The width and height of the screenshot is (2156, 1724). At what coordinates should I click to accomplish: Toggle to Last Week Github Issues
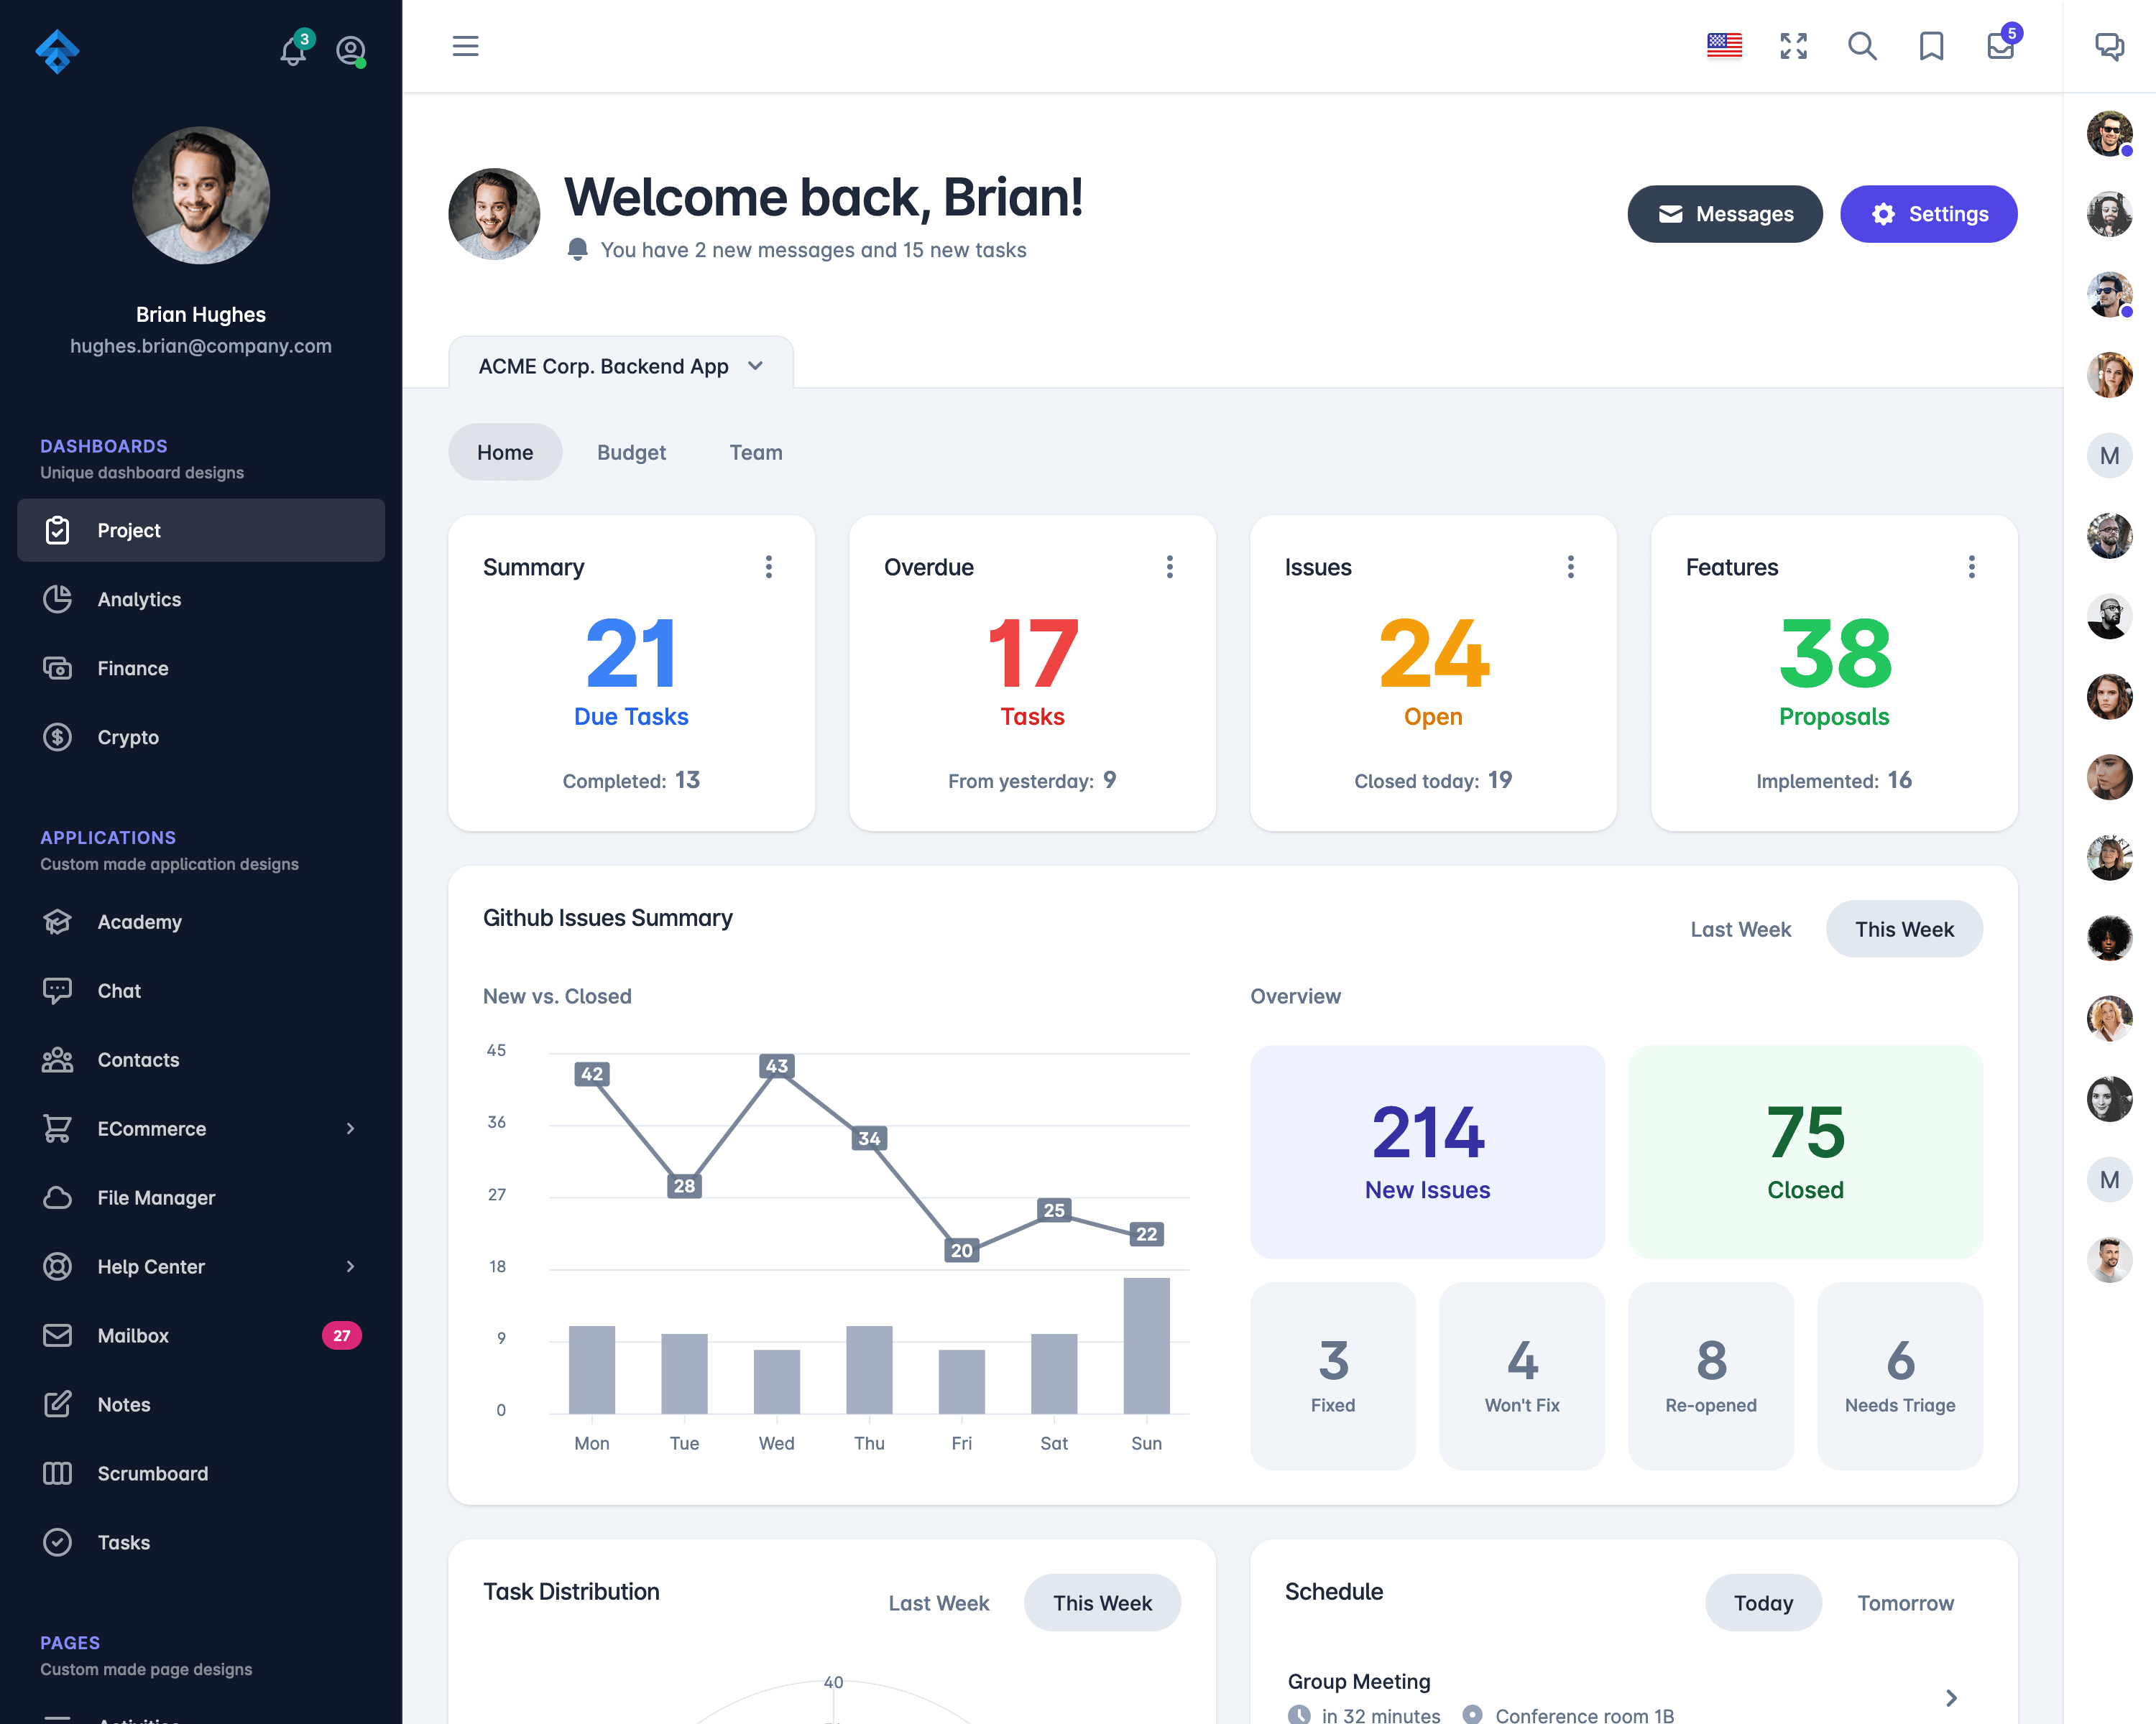1739,927
